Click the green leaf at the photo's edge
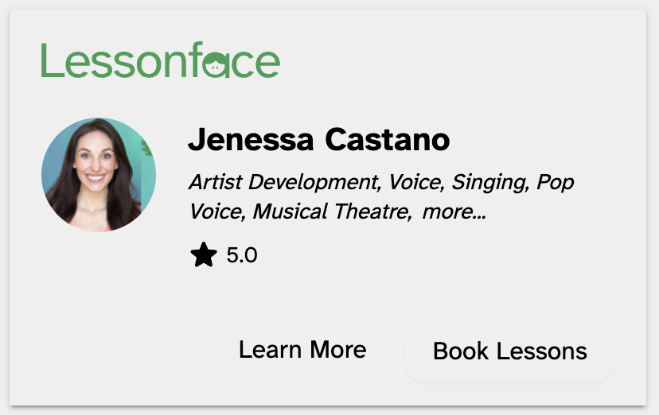Viewport: 659px width, 415px height. tap(146, 147)
